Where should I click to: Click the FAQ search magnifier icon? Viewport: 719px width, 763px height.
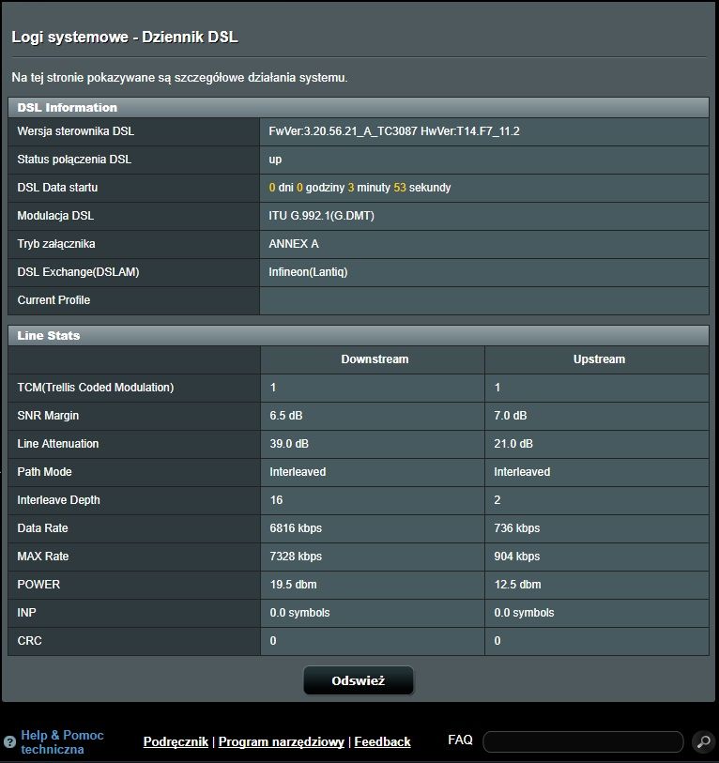(x=703, y=742)
